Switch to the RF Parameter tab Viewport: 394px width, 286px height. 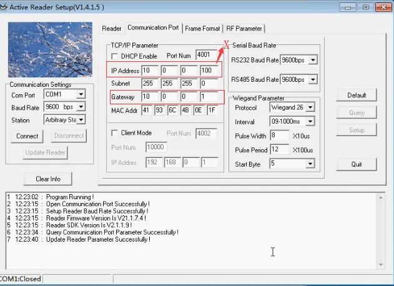[244, 28]
